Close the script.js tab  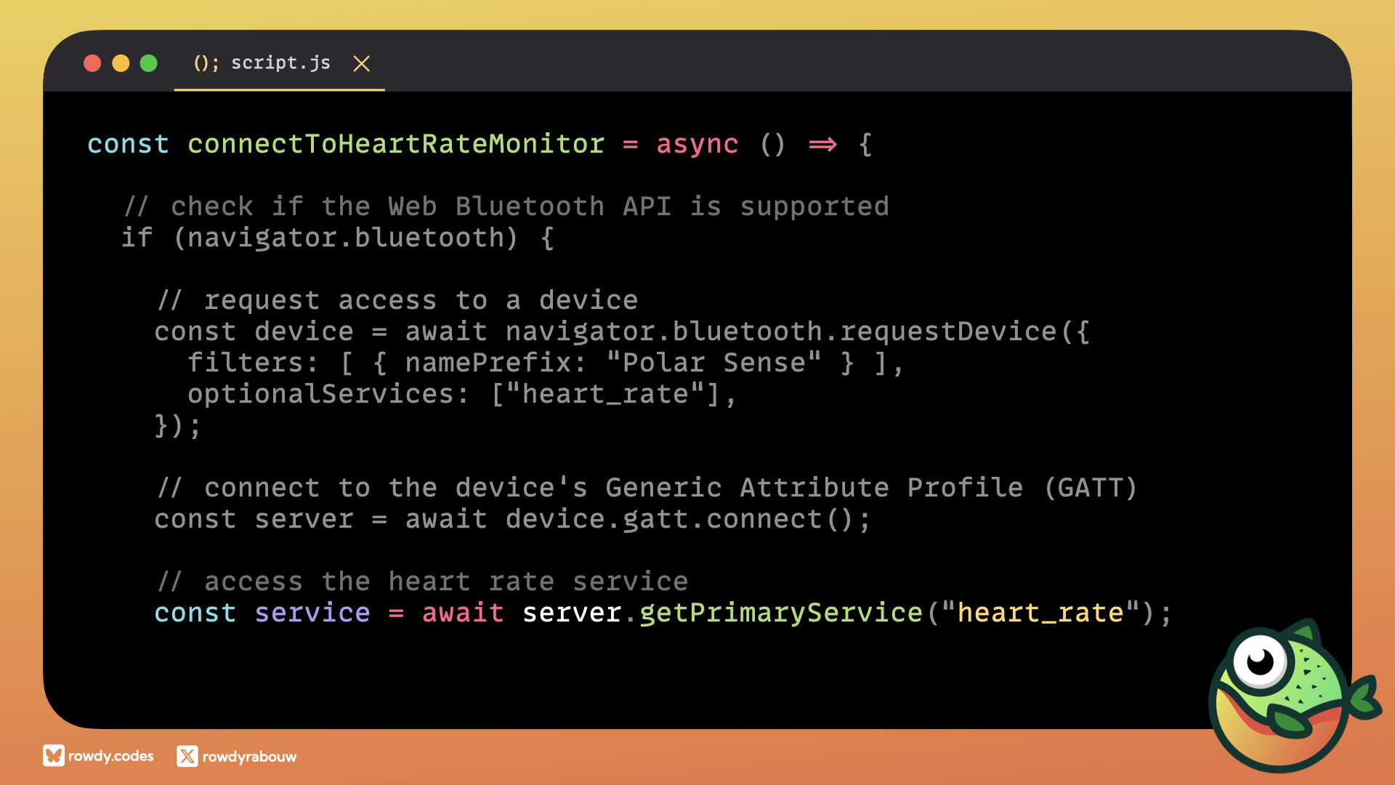coord(361,64)
